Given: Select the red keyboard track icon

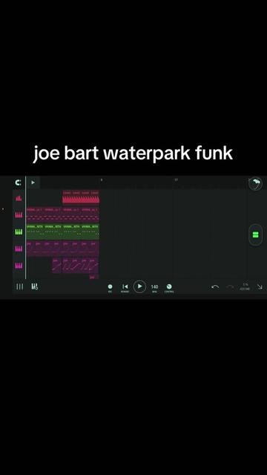Looking at the screenshot, I should click(19, 214).
